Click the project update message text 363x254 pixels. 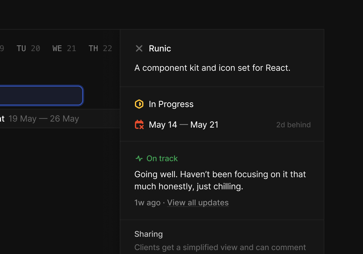point(220,180)
